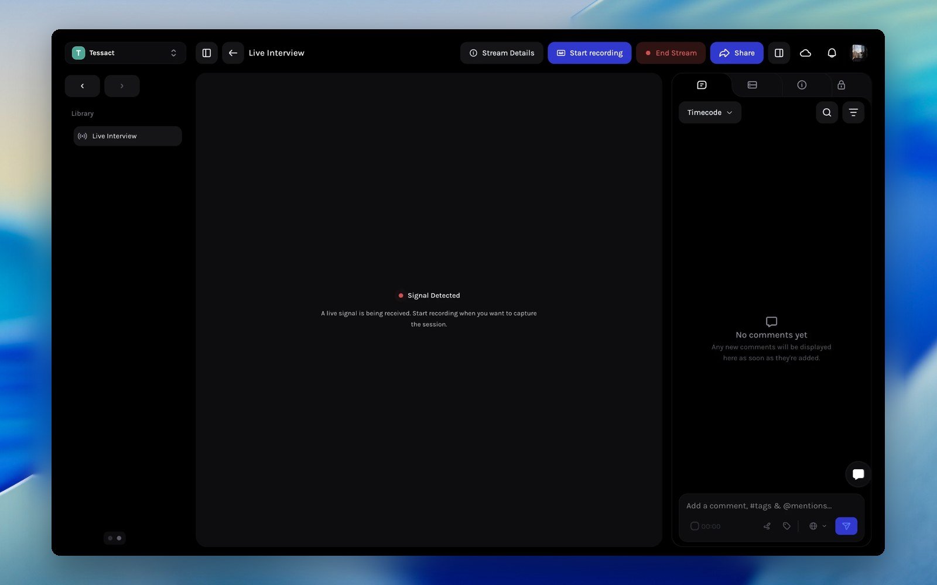Switch to the lock permissions tab

(841, 85)
